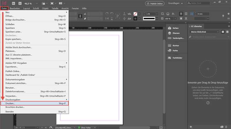
Task: Choose Exportieren... from the Datei menu
Action: click(x=34, y=67)
